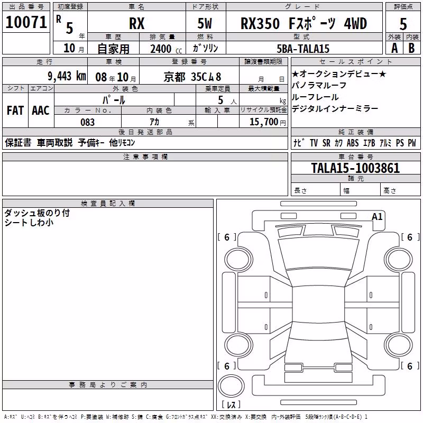Select the カワ leather equipment code

click(x=338, y=143)
